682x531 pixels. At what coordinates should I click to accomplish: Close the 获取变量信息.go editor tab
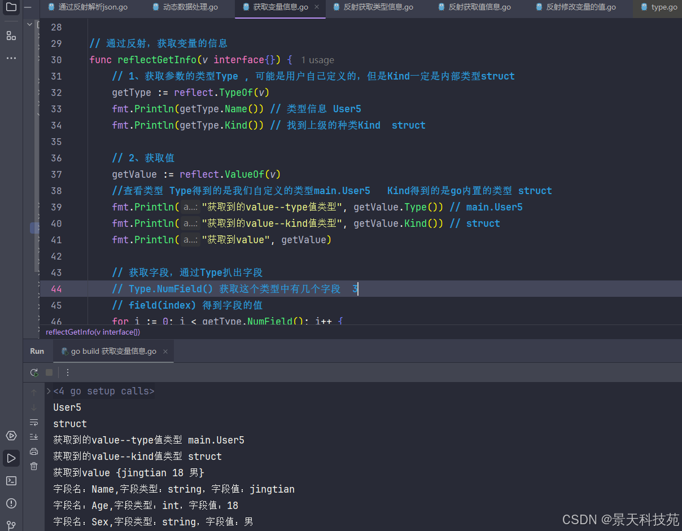pos(317,7)
